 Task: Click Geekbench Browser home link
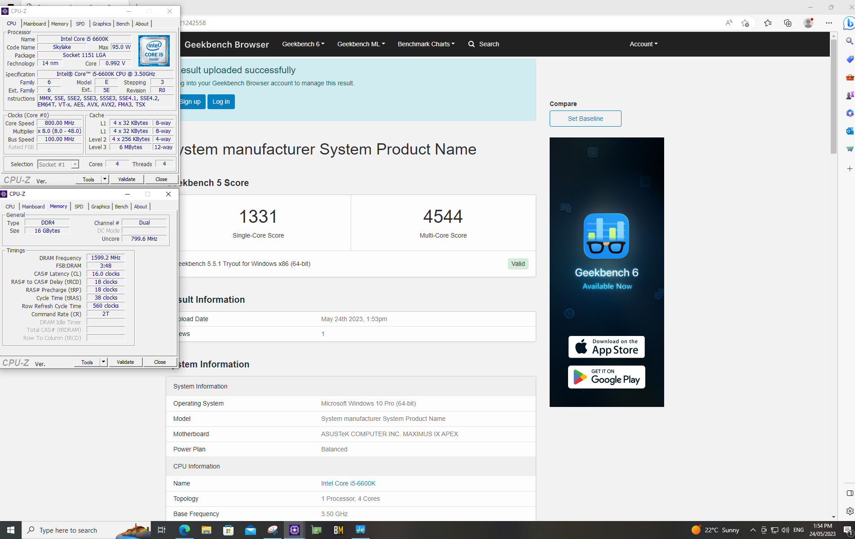coord(226,44)
